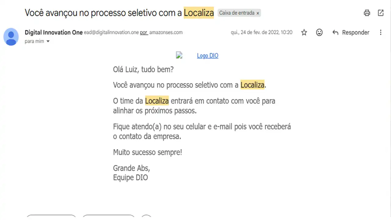Print this email with the printer icon
Viewport: 391px width, 220px height.
click(367, 13)
